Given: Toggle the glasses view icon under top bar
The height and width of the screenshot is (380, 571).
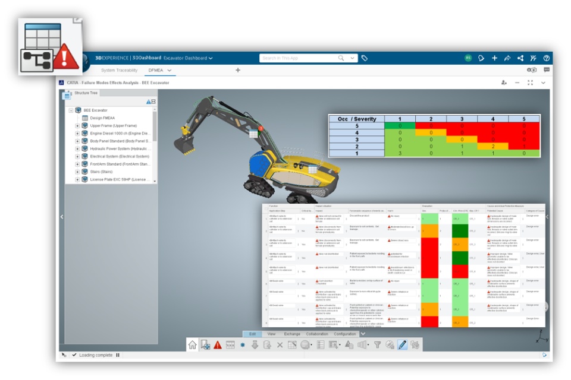Looking at the screenshot, I should pos(532,70).
